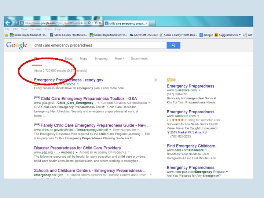Expand American Academy Of Pediatrics dropdown arrow
The height and width of the screenshot is (198, 264).
click(x=129, y=152)
